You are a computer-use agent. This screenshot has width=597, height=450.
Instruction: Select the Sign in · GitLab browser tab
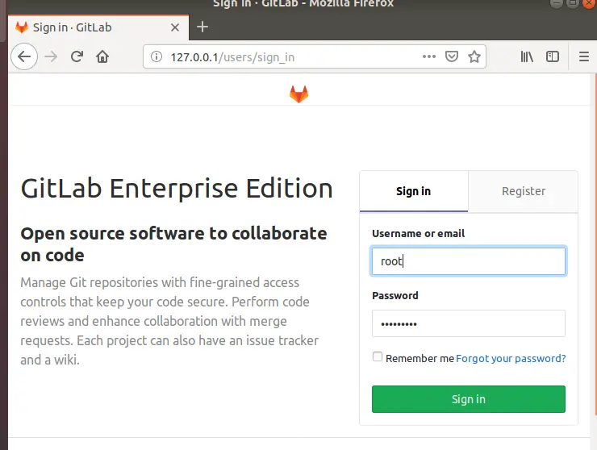98,27
